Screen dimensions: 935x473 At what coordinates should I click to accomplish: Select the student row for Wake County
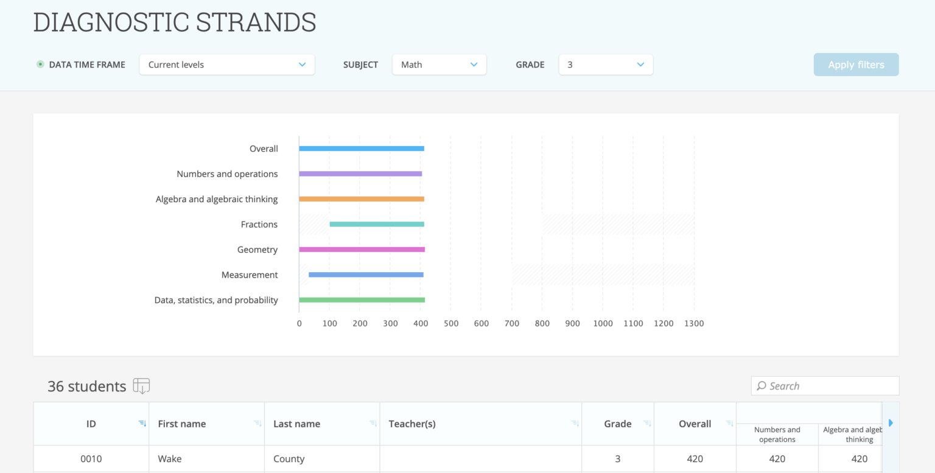(x=365, y=458)
